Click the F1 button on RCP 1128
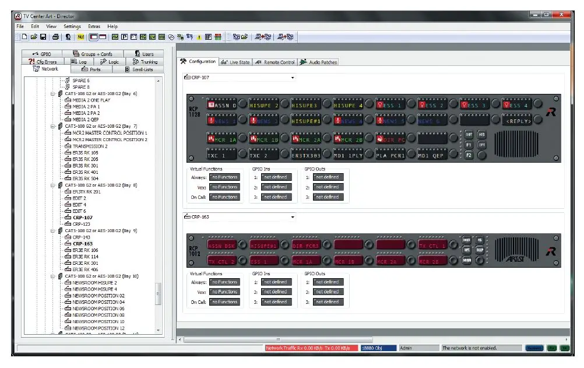 pyautogui.click(x=469, y=145)
